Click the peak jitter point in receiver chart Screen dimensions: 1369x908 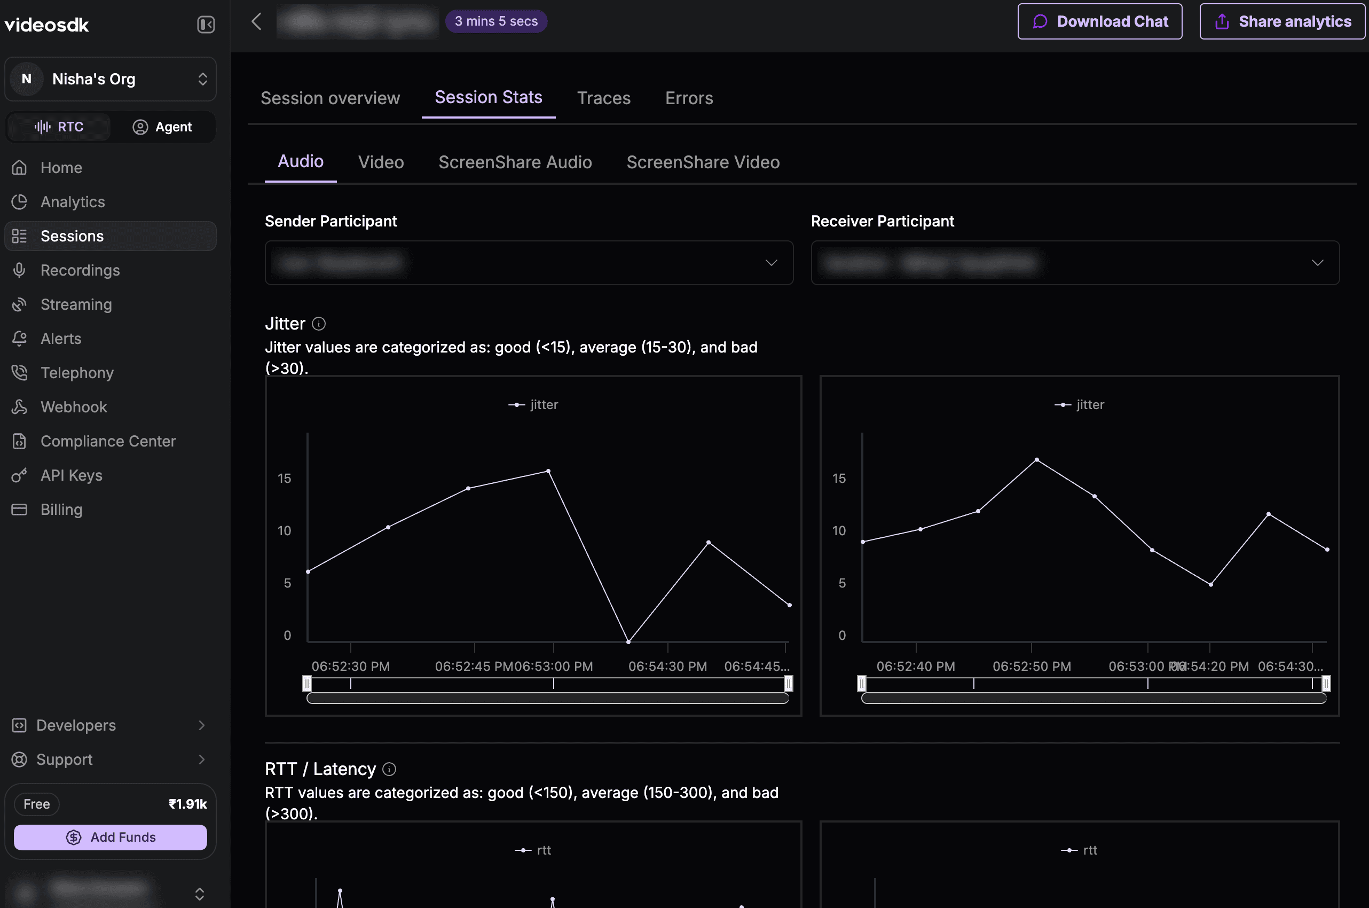click(1037, 460)
